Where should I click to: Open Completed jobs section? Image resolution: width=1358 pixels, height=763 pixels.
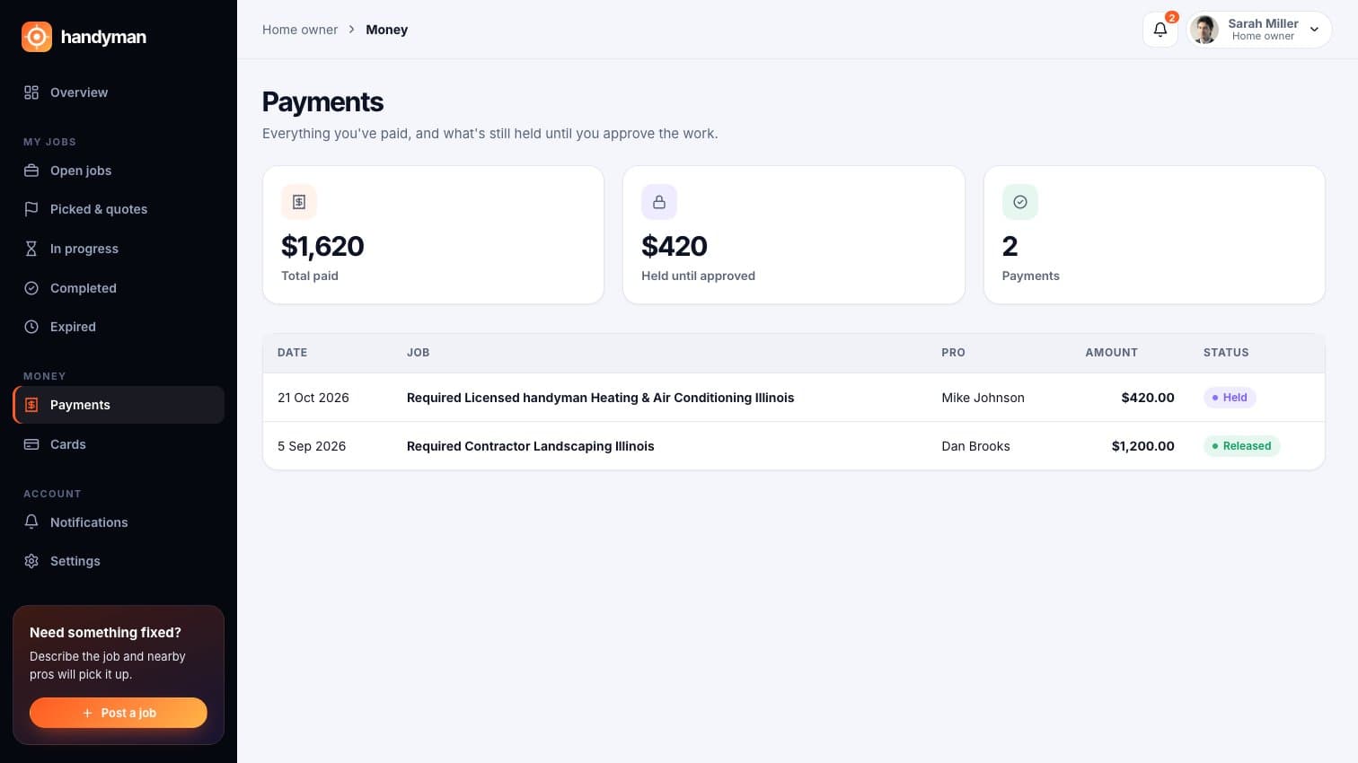119,288
